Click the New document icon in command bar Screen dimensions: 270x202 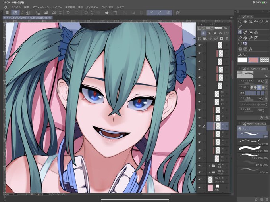[38, 13]
